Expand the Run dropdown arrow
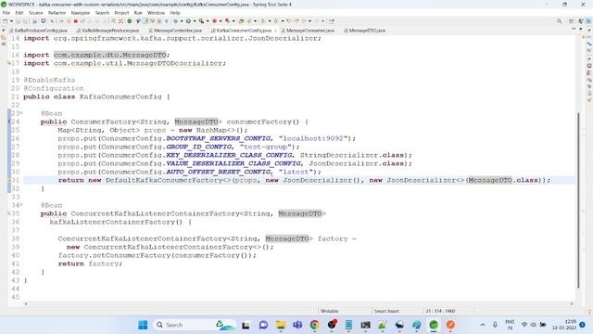Screen dimensions: 593x334 click(195, 21)
